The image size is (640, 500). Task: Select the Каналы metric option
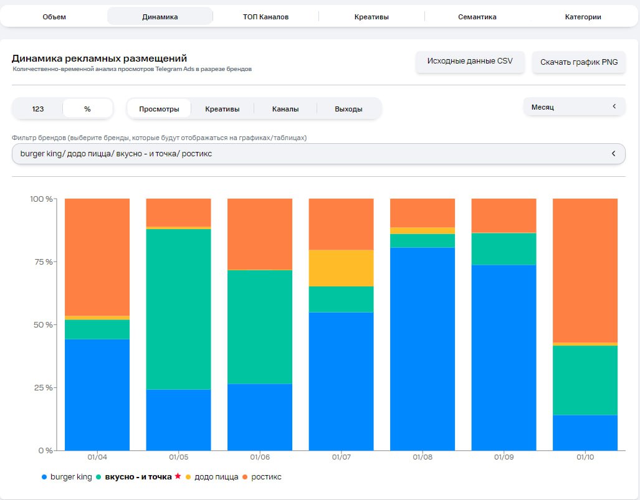(285, 108)
